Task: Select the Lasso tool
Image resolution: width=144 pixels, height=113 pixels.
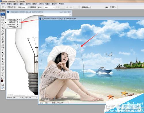Action: click(x=3, y=23)
